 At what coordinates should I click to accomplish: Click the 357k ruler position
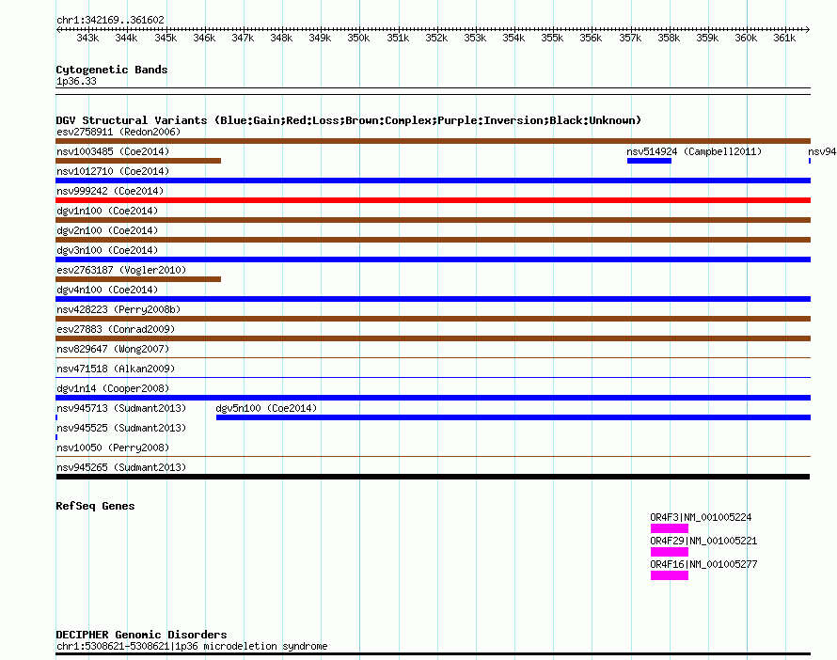630,38
